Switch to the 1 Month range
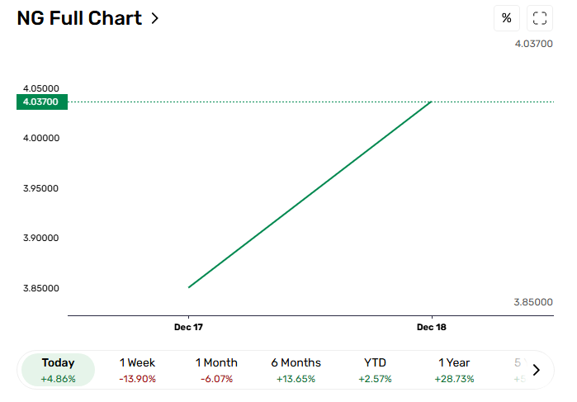This screenshot has height=402, width=577. (x=216, y=370)
